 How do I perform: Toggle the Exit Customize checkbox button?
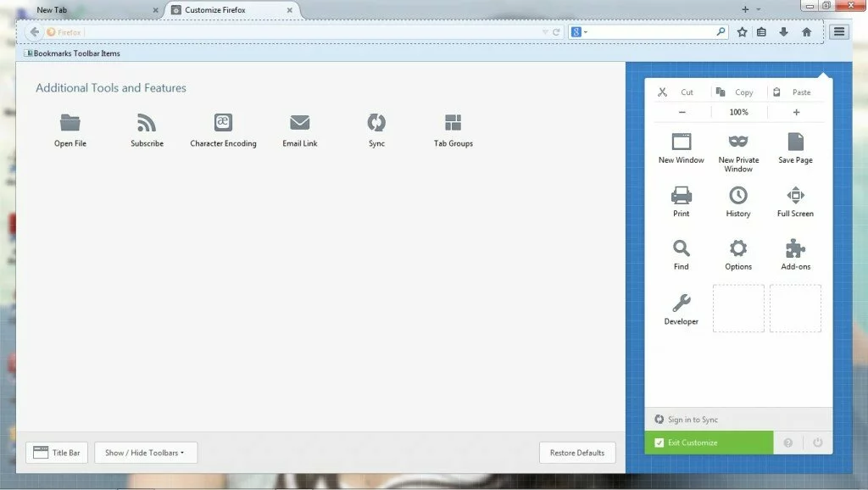click(x=709, y=443)
